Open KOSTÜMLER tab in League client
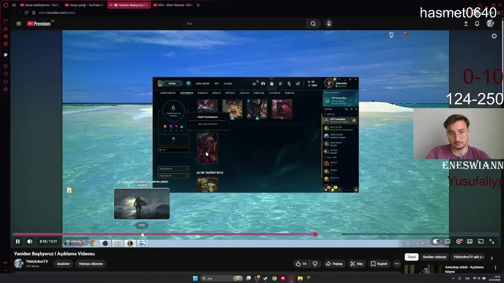The height and width of the screenshot is (283, 504). point(187,93)
